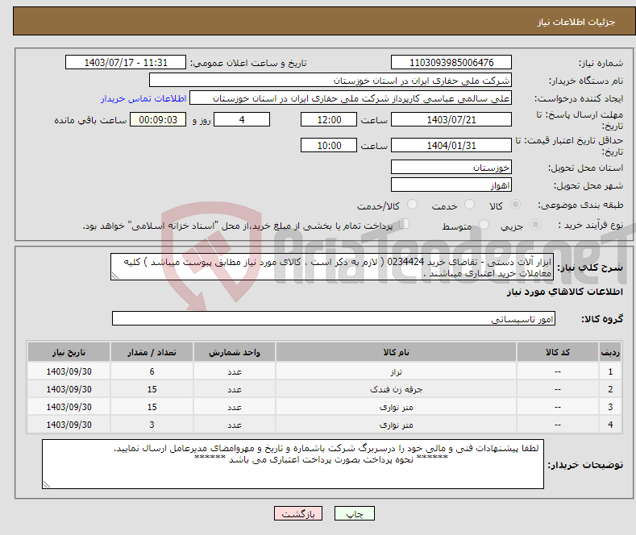Image resolution: width=636 pixels, height=535 pixels.
Task: Click the price validity date 1404/01/31
Action: pyautogui.click(x=451, y=145)
